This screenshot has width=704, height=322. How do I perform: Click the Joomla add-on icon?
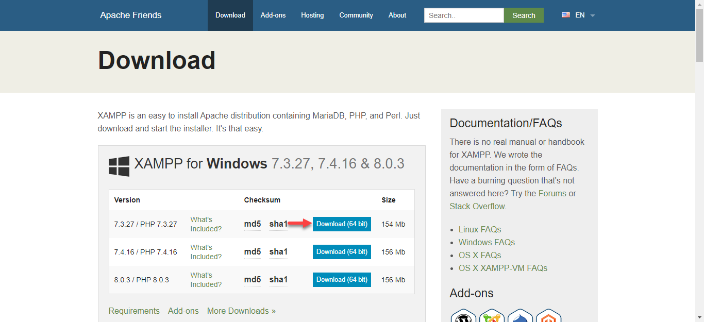point(492,316)
